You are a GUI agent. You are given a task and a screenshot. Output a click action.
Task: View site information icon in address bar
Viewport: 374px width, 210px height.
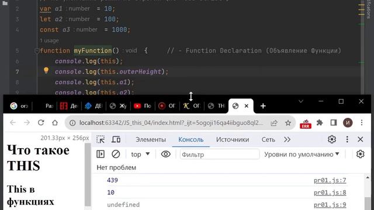point(72,123)
